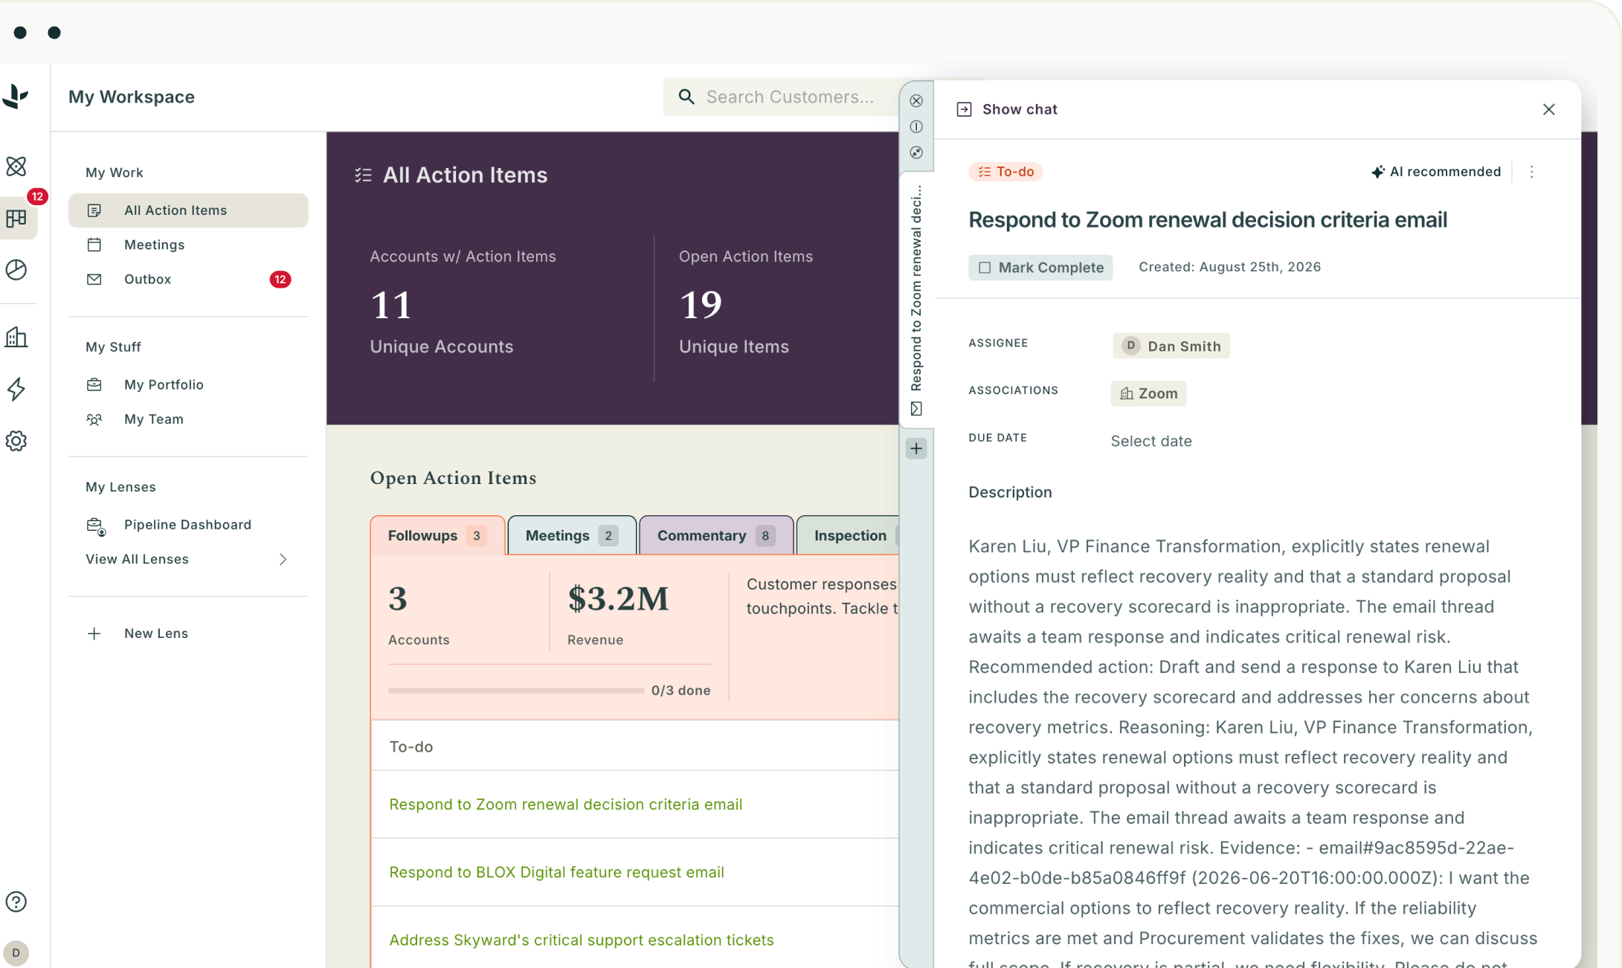
Task: Click the circled X icon on panel strip
Action: pyautogui.click(x=916, y=101)
